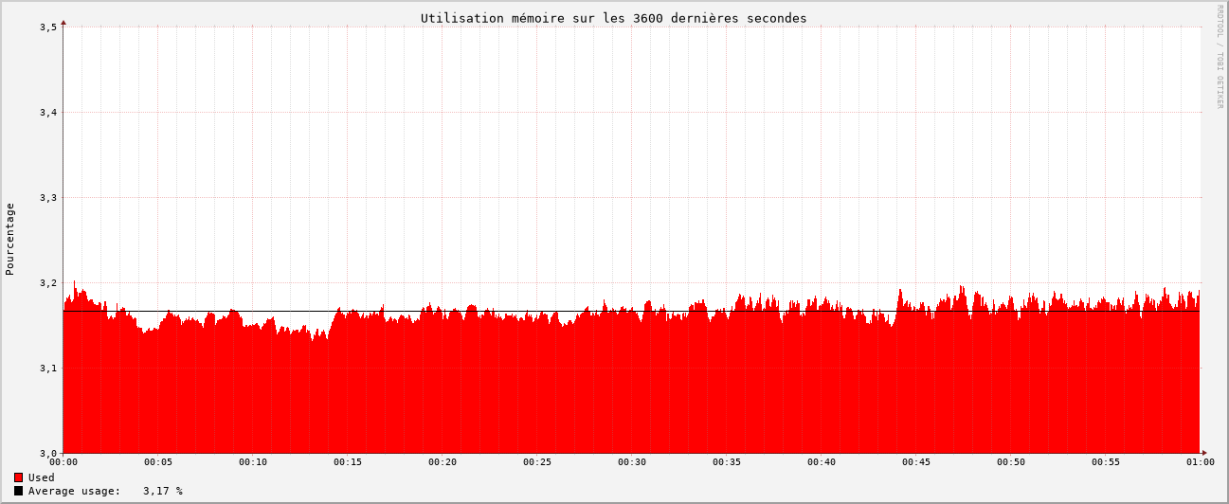Image resolution: width=1229 pixels, height=504 pixels.
Task: Click the 3,1 Y-axis value label
Action: pos(48,369)
